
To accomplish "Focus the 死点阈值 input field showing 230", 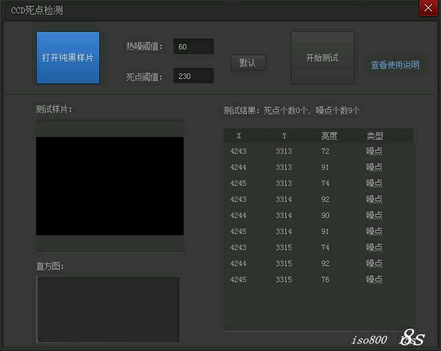I will coord(194,76).
